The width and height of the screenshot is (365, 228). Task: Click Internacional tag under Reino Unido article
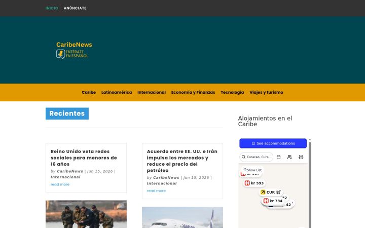[65, 177]
